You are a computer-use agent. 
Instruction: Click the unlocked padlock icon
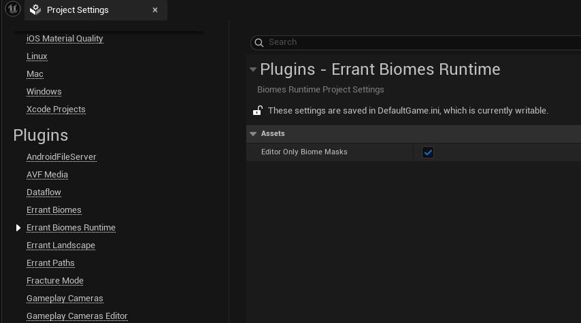pyautogui.click(x=258, y=110)
